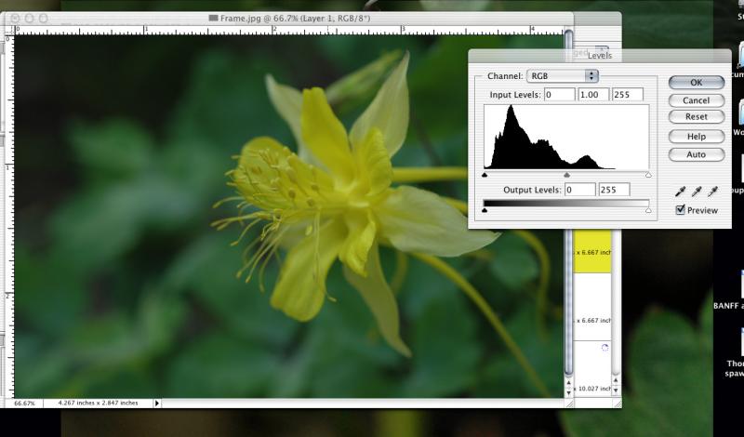Focus the shadow input level field showing 0

coord(560,95)
